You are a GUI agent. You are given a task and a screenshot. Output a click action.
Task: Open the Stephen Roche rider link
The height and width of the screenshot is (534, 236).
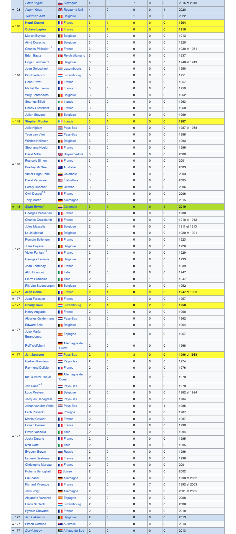36,121
